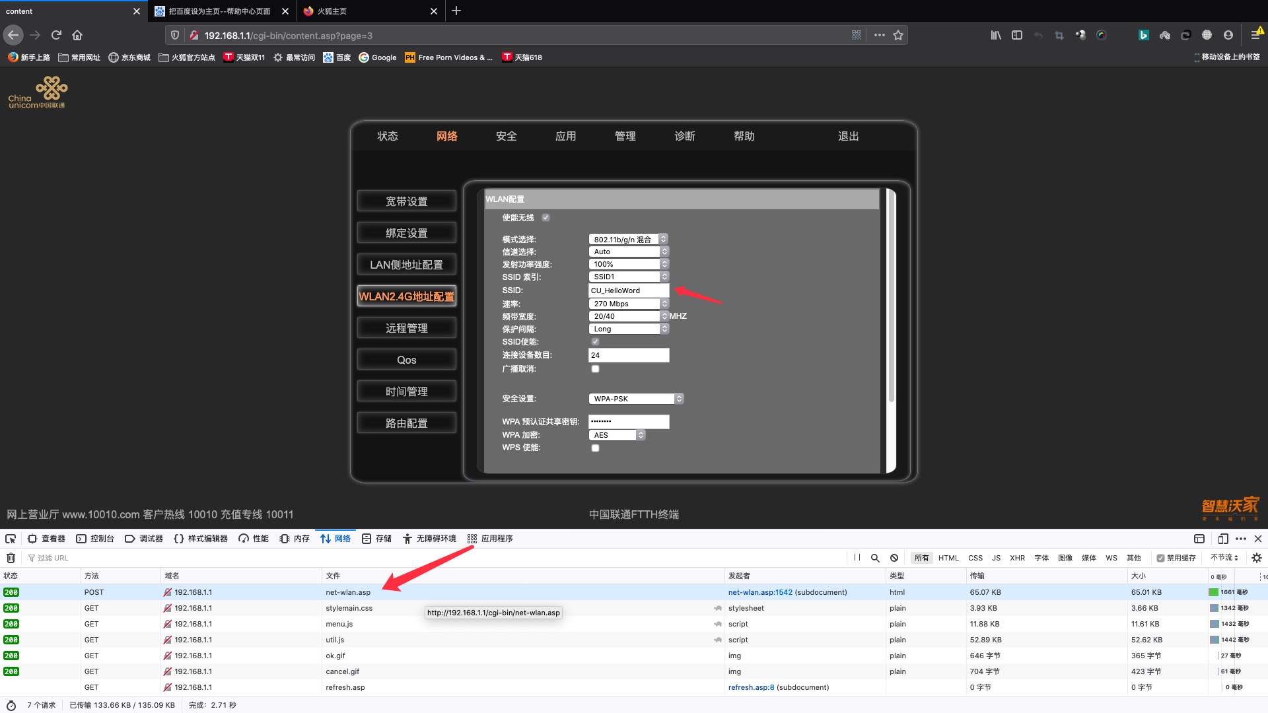The image size is (1268, 713).
Task: Clear network log with trash icon
Action: tap(11, 558)
